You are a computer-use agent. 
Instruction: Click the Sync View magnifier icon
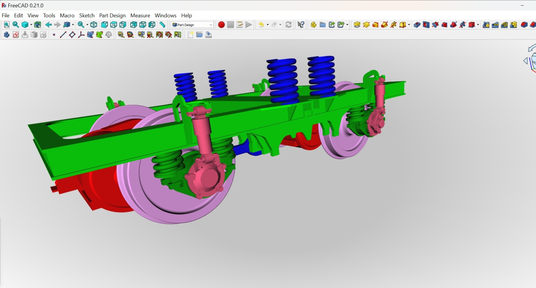81,25
